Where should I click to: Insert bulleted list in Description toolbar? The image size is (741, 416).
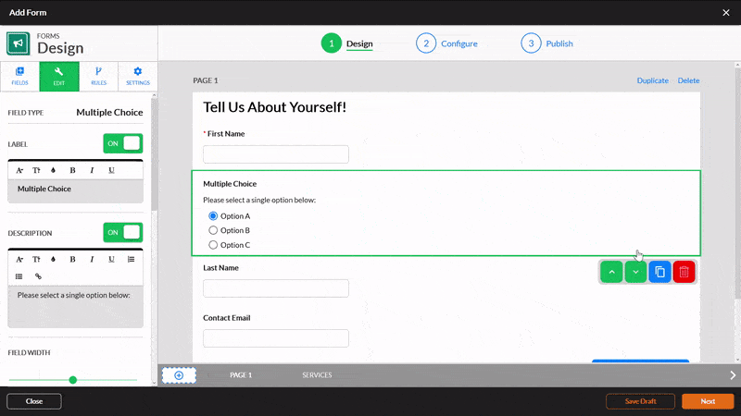19,276
